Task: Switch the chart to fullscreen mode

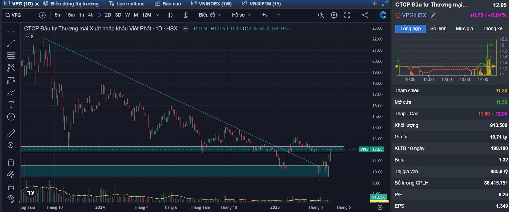Action: 347,15
